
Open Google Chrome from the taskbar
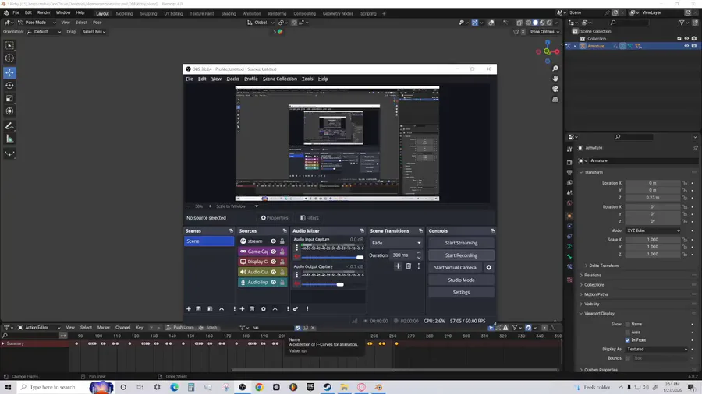click(x=259, y=387)
